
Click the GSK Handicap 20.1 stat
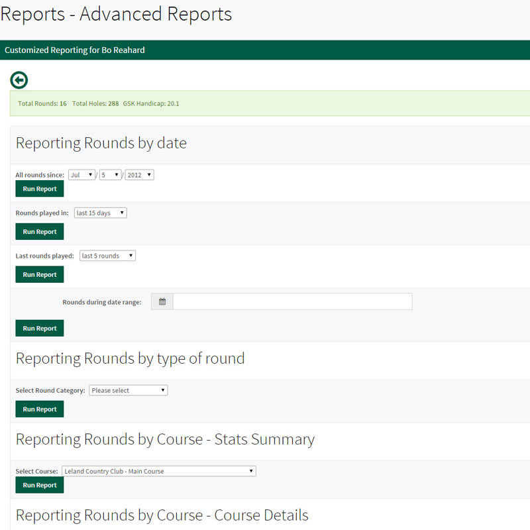coord(151,104)
